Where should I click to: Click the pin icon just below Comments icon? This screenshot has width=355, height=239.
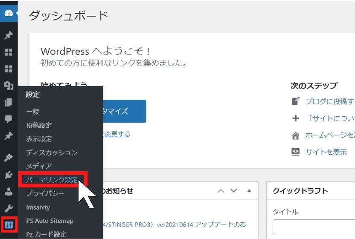pos(9,136)
